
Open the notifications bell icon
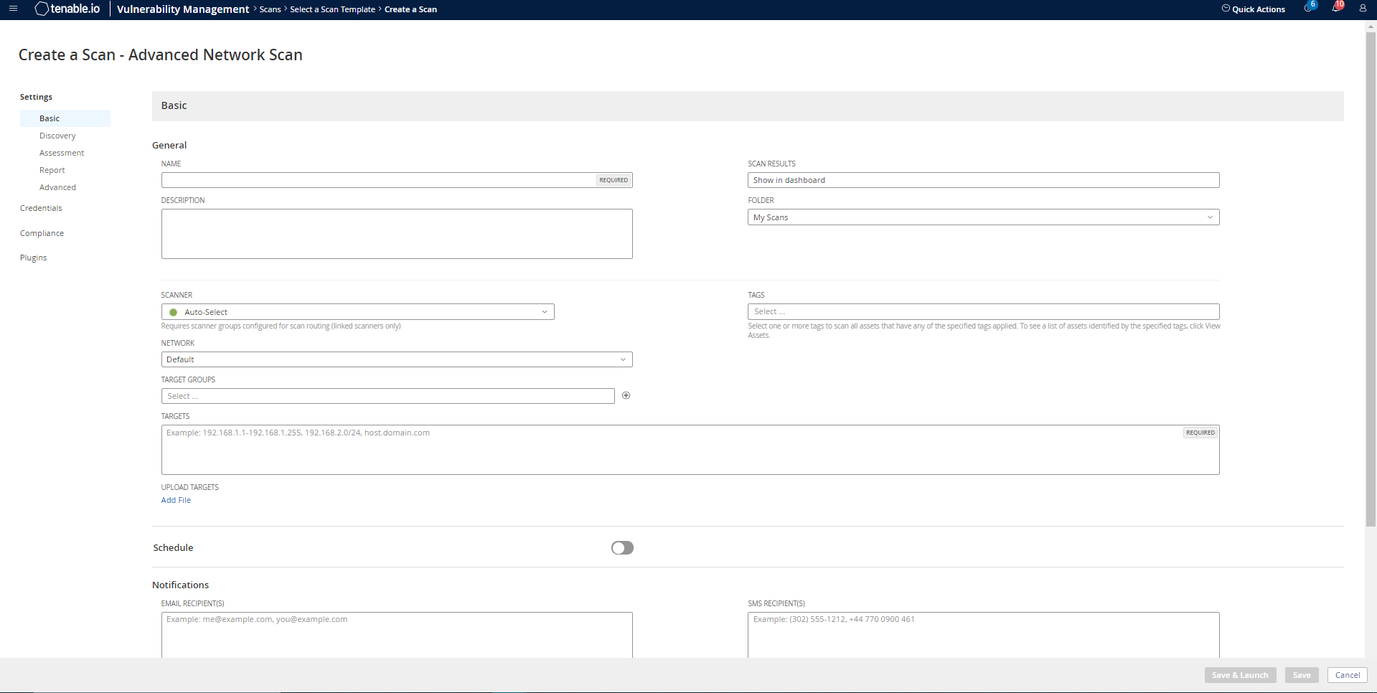(1335, 9)
